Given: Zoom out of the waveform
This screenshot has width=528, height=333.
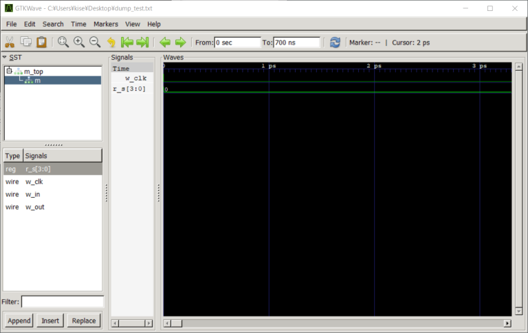Looking at the screenshot, I should (x=95, y=43).
